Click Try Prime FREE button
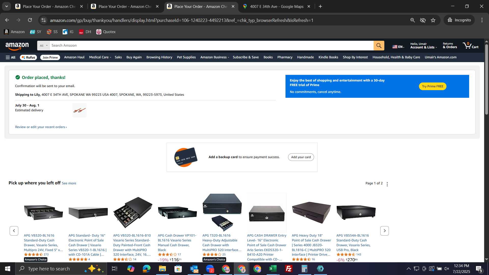 [432, 86]
